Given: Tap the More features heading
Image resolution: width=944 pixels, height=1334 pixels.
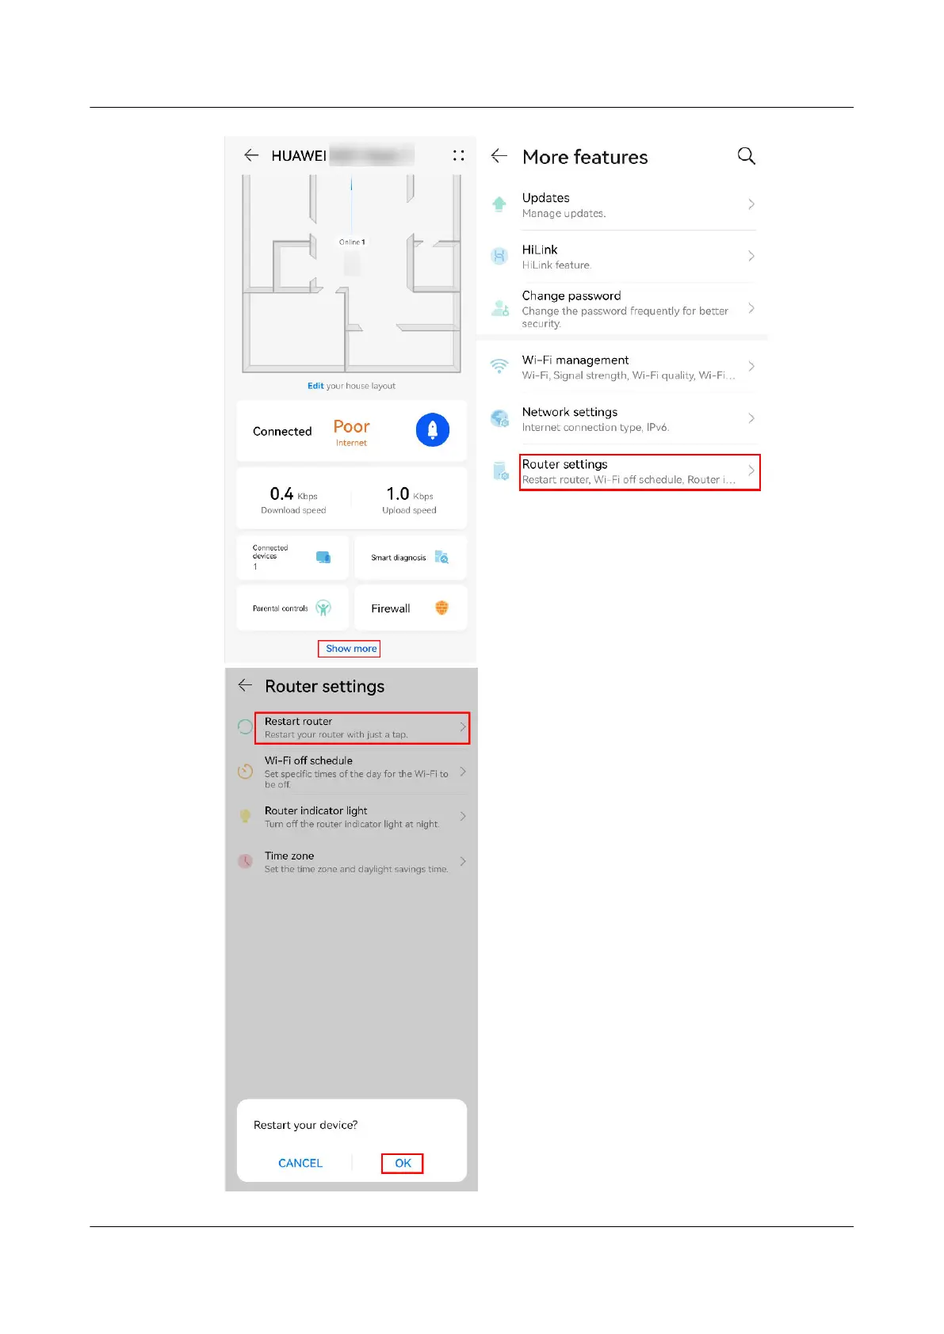Looking at the screenshot, I should [x=585, y=157].
